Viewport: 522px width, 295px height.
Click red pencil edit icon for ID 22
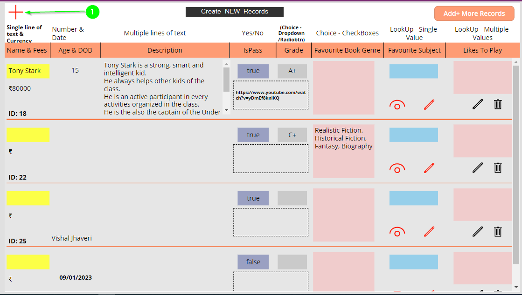click(429, 168)
